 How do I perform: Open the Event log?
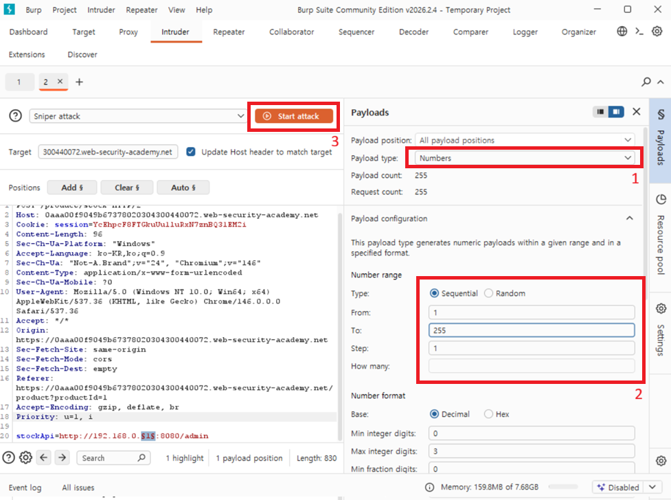(25, 487)
